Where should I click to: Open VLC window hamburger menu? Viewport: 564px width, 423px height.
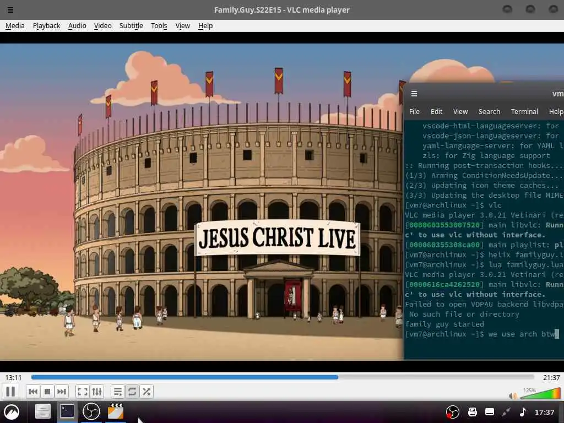coord(10,10)
